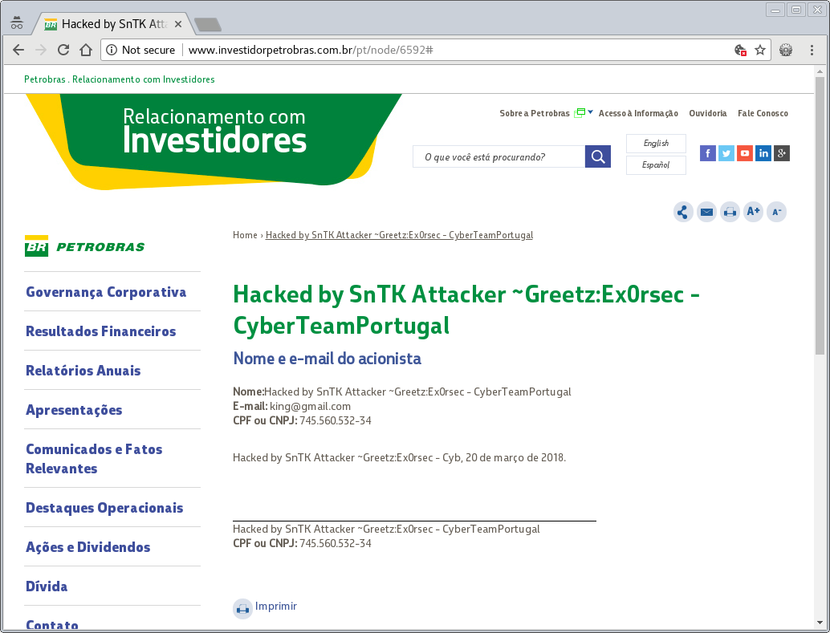The height and width of the screenshot is (633, 830).
Task: Open Ações e Dividendos sidebar link
Action: 87,547
